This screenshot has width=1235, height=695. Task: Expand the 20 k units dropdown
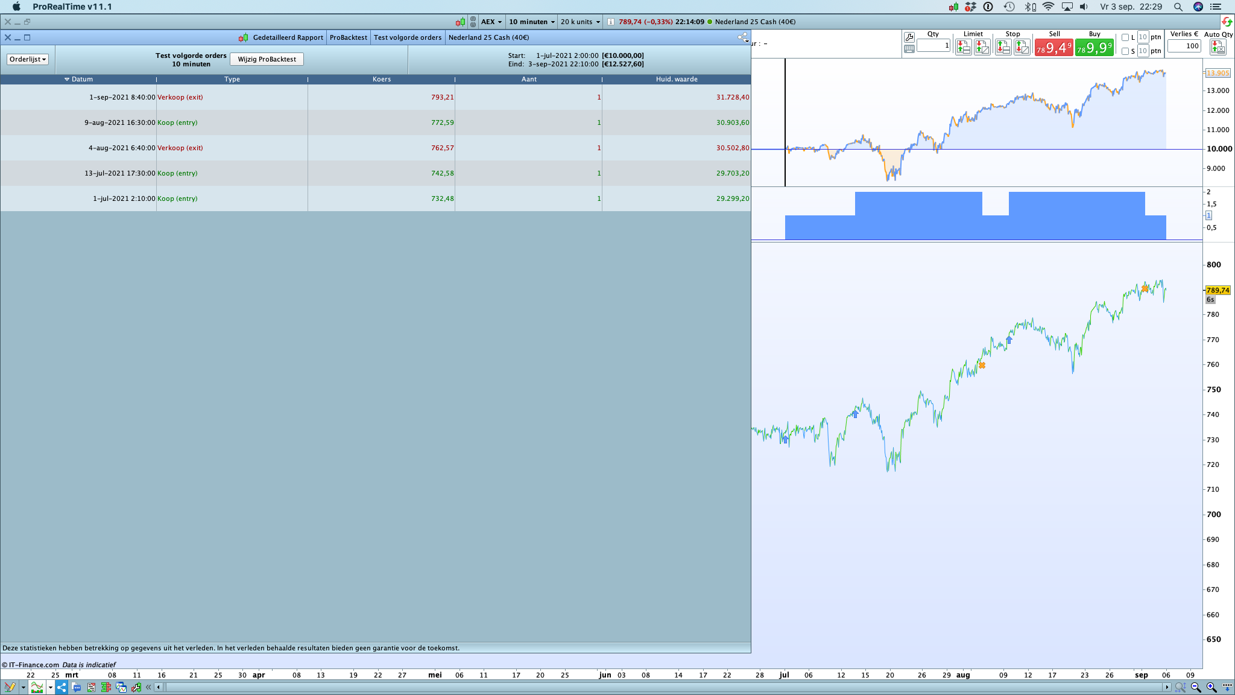(x=580, y=22)
